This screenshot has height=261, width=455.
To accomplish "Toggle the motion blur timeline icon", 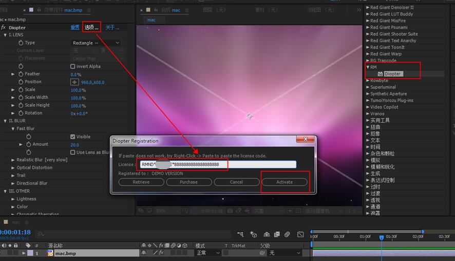I will (x=287, y=234).
